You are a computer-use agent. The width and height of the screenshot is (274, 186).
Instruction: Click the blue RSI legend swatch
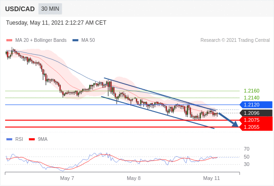click(x=9, y=139)
